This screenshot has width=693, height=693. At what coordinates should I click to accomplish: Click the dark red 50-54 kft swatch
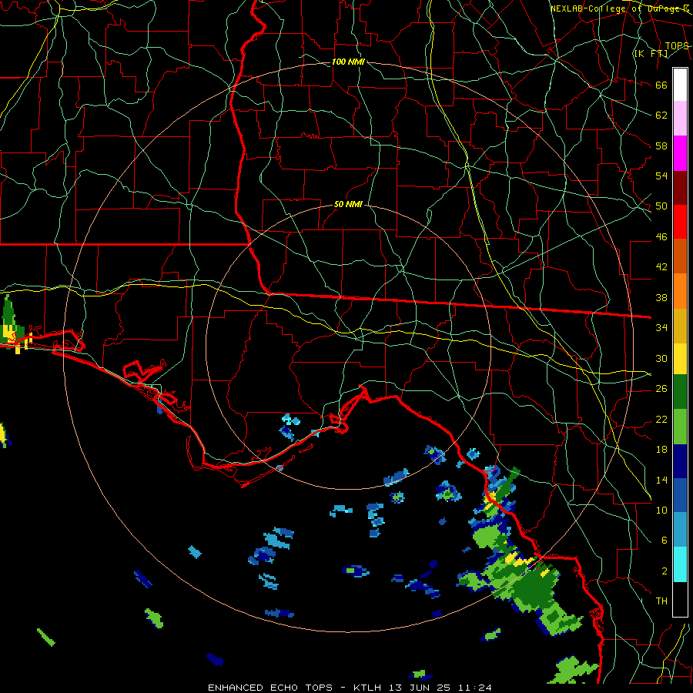click(x=680, y=189)
